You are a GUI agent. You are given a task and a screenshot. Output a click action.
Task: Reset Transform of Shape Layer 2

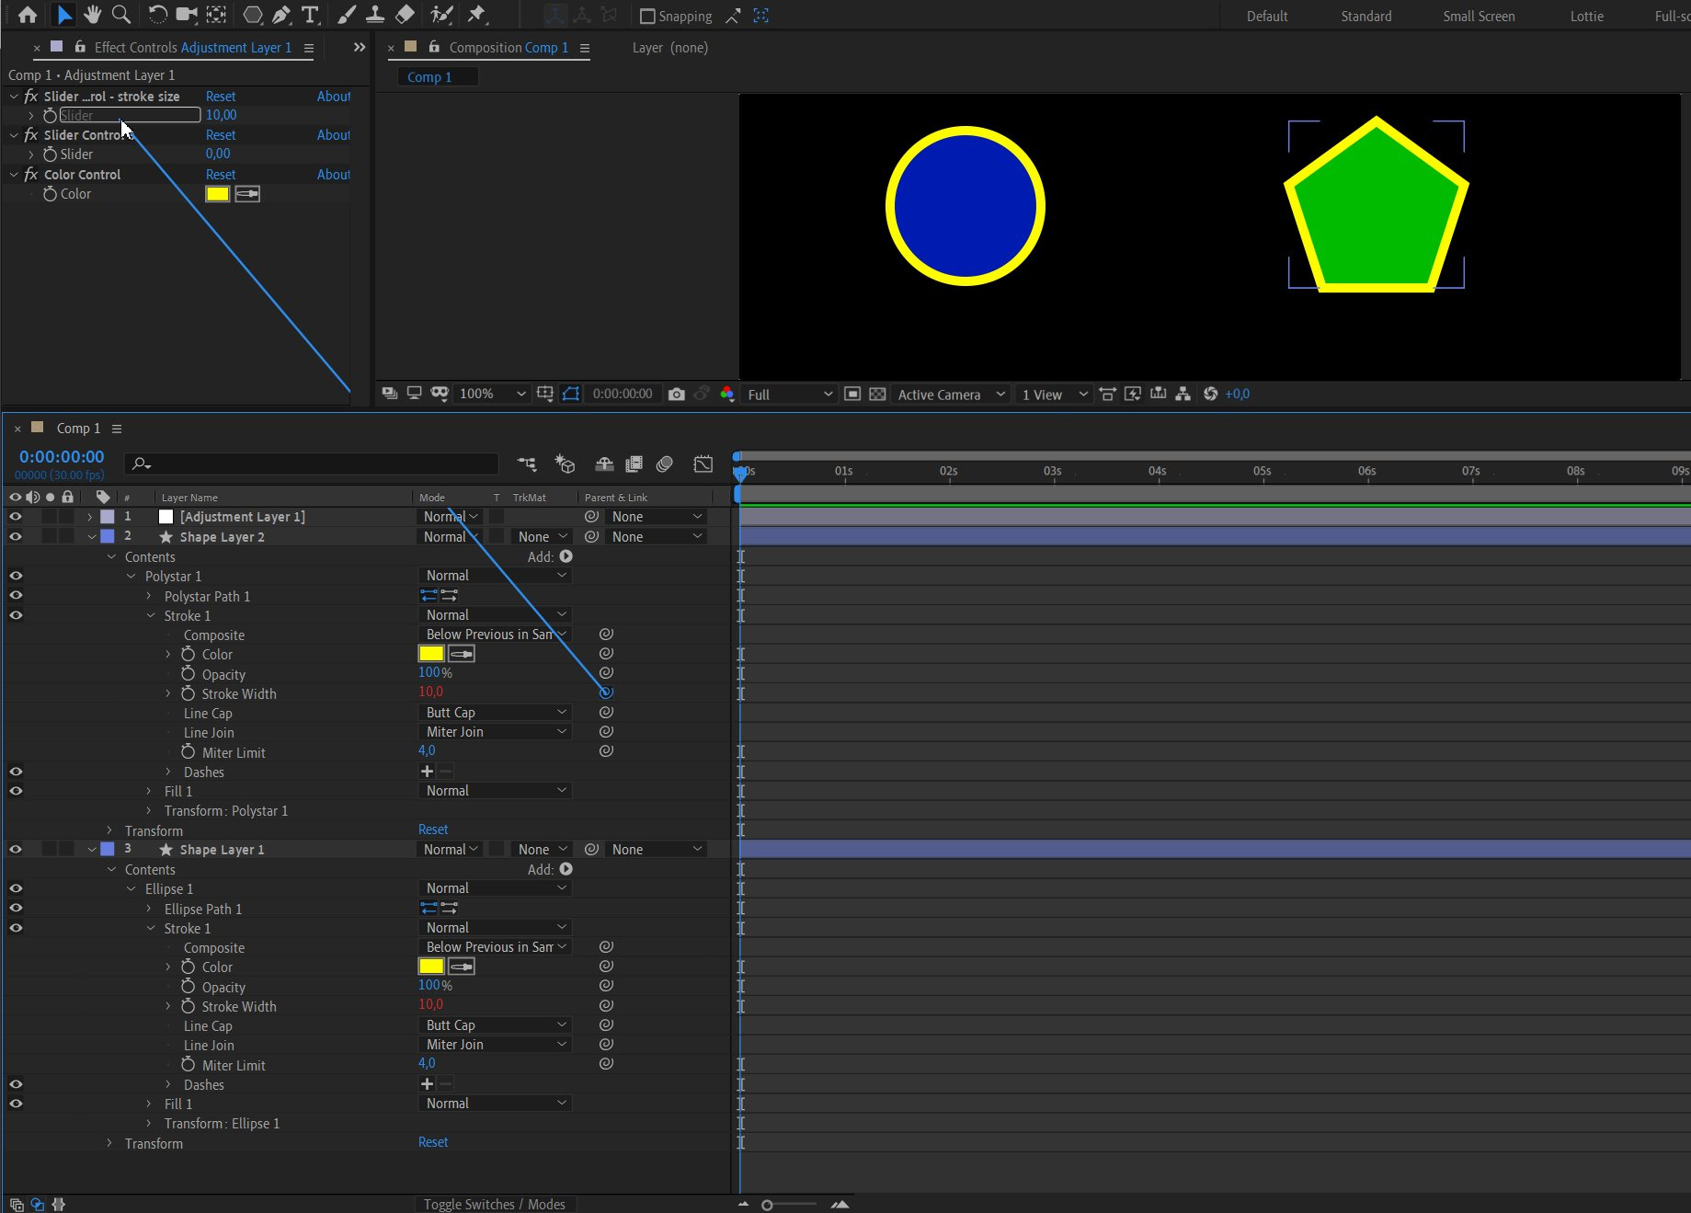[x=433, y=830]
